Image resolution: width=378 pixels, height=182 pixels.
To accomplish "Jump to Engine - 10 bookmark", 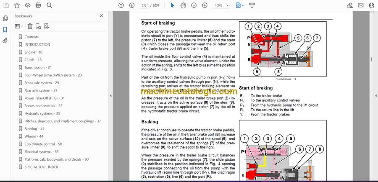I will coord(33,52).
